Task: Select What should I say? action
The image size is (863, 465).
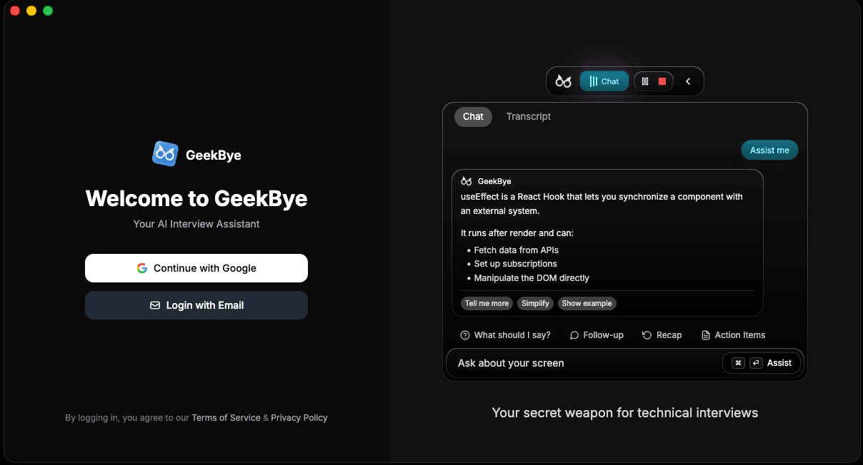Action: click(x=506, y=335)
